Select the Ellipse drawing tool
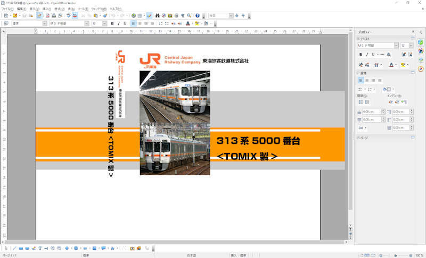426x258 pixels. 27,248
